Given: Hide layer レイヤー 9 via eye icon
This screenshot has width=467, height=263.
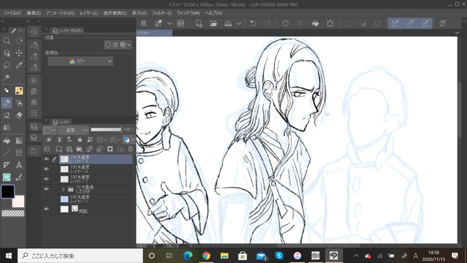Looking at the screenshot, I should click(46, 159).
